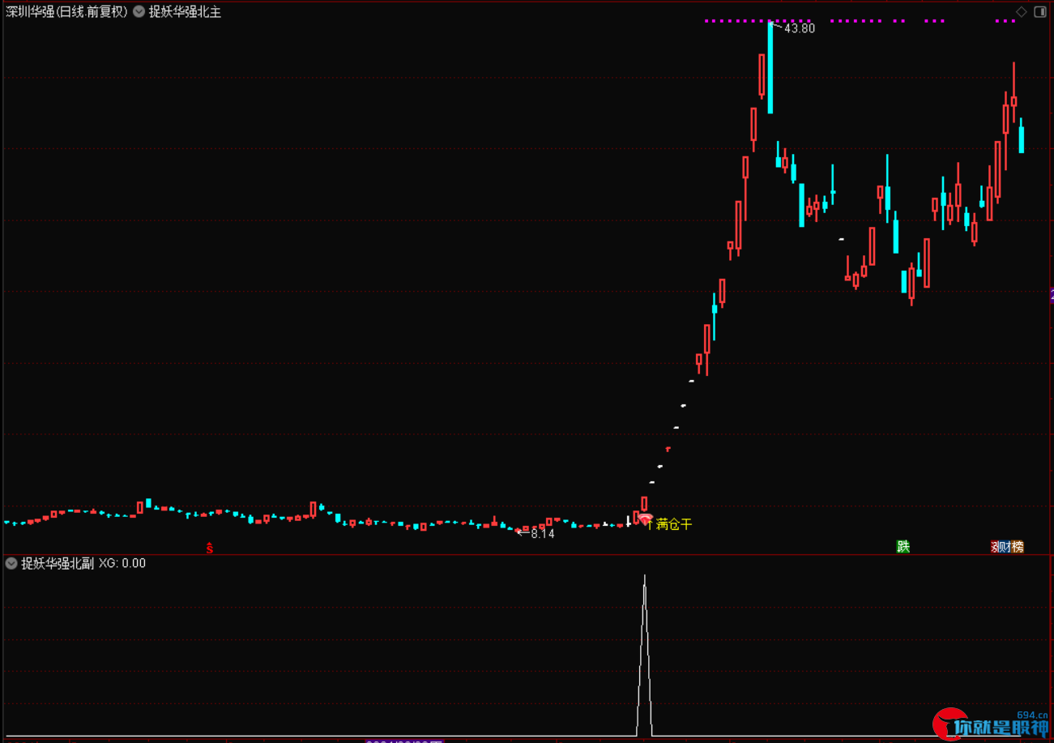Click the stock title 深圳华强(日线.前复权)

point(66,12)
